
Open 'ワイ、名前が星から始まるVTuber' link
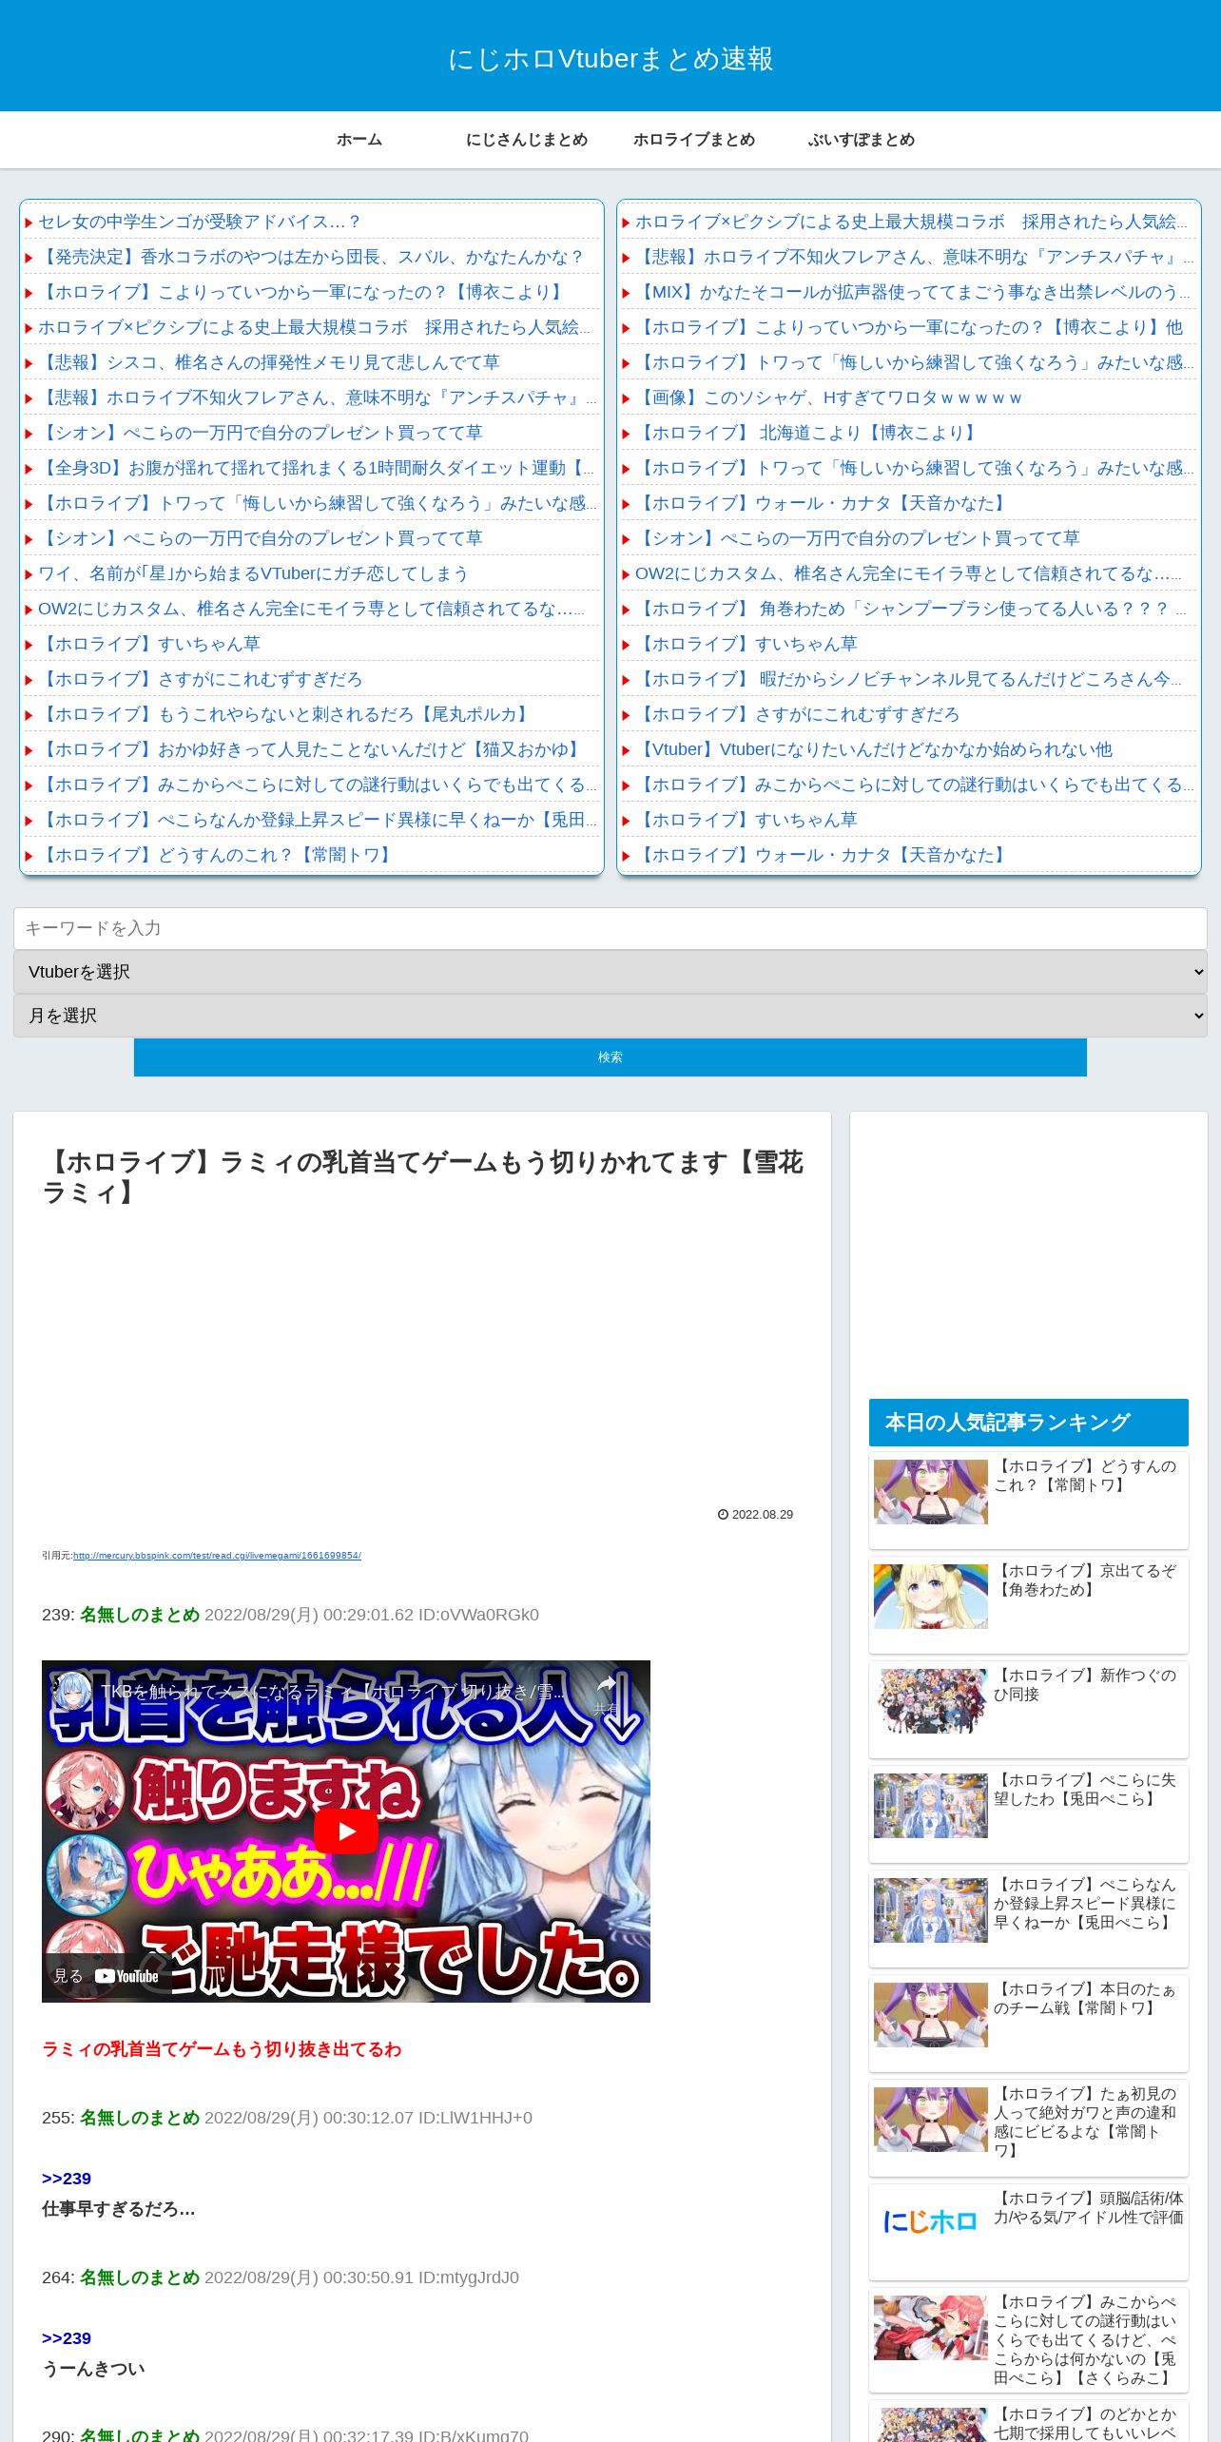(253, 573)
